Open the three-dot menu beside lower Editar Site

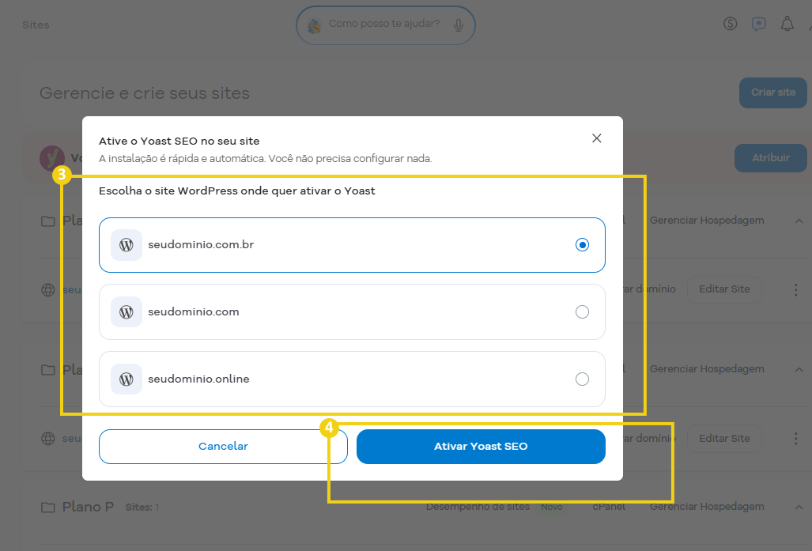pyautogui.click(x=796, y=439)
